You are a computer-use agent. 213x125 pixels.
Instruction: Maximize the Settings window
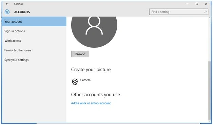pos(197,4)
